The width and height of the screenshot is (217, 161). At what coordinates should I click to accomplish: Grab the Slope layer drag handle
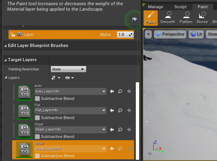point(14,131)
